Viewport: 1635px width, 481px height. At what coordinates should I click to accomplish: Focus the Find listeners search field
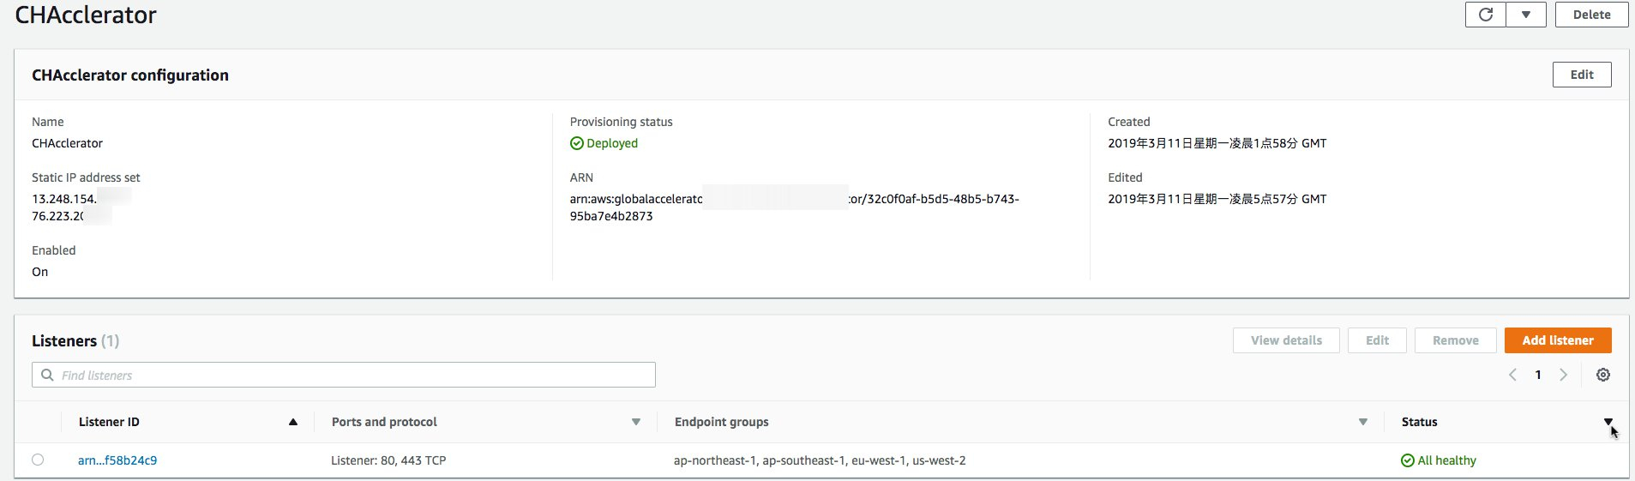tap(344, 375)
